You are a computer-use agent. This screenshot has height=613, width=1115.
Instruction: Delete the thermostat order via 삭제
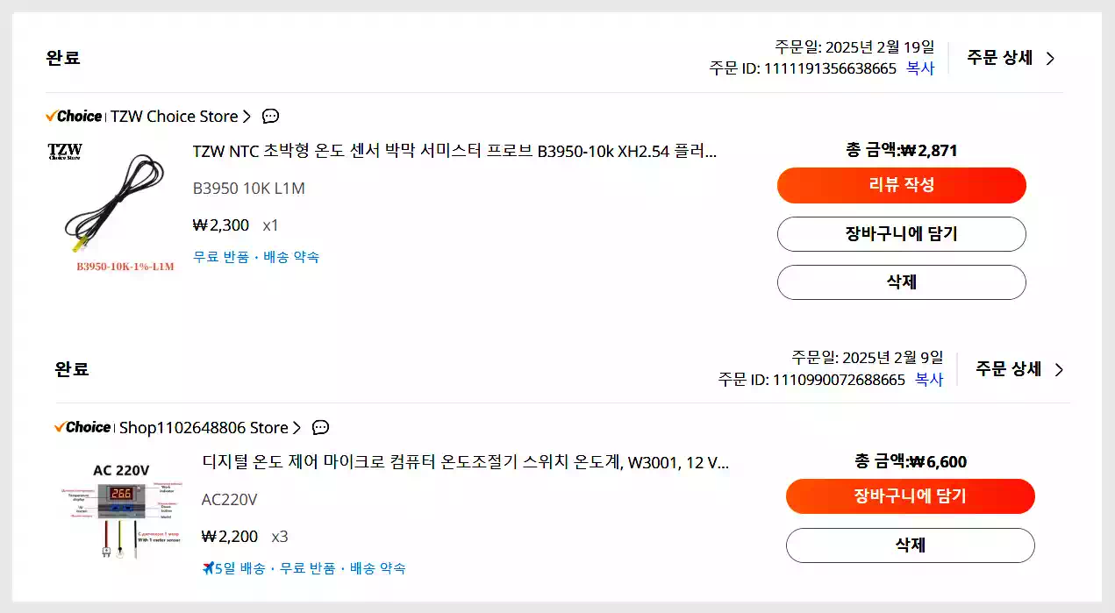pyautogui.click(x=910, y=545)
